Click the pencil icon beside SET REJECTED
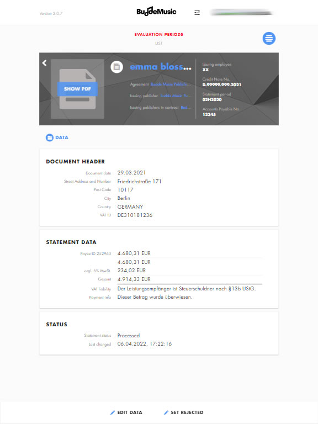This screenshot has height=424, width=318. [x=166, y=412]
